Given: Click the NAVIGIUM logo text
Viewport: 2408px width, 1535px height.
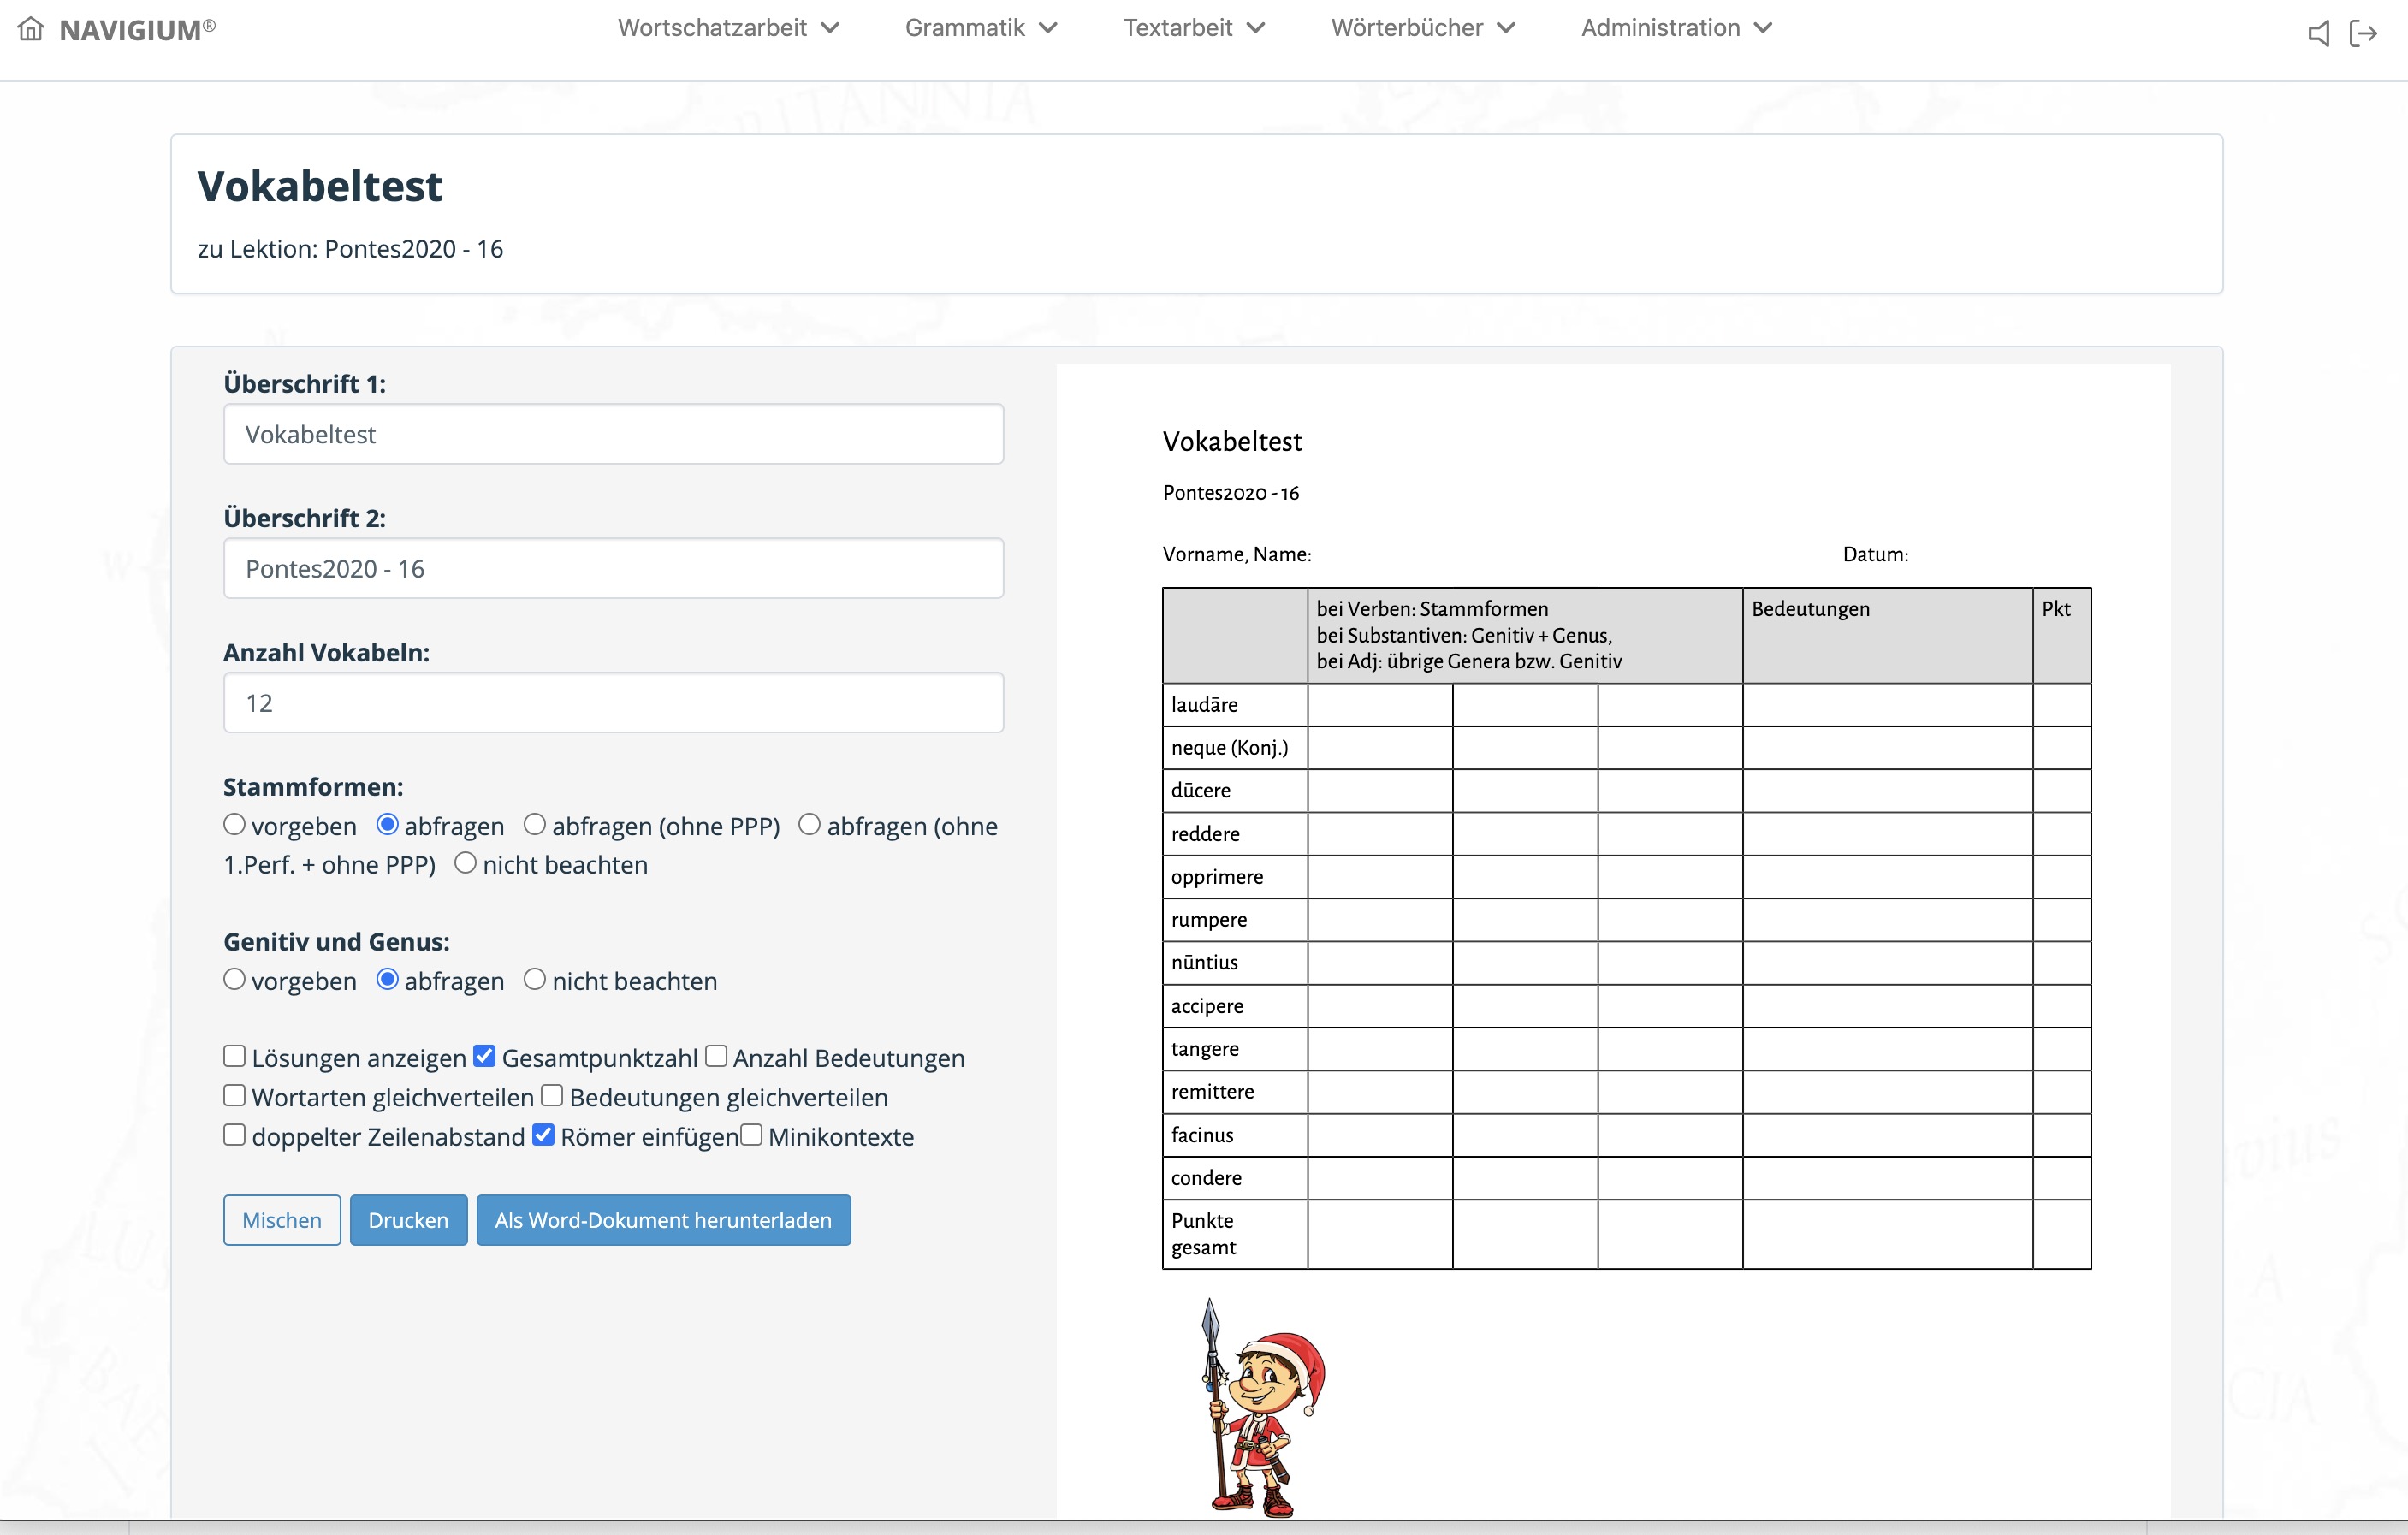Looking at the screenshot, I should click(137, 30).
